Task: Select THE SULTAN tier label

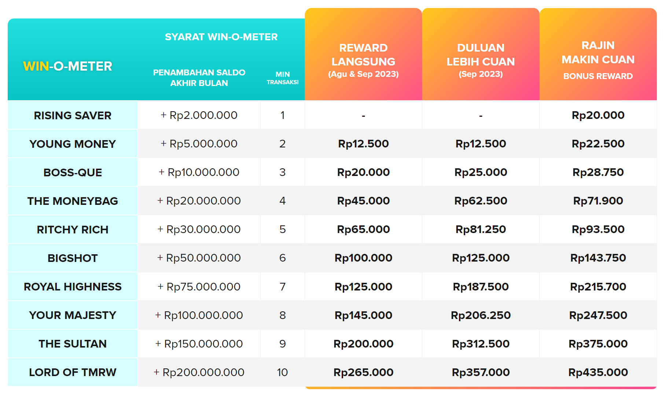Action: 73,344
